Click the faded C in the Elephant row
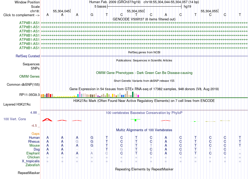The image size is (248, 179). 107,153
